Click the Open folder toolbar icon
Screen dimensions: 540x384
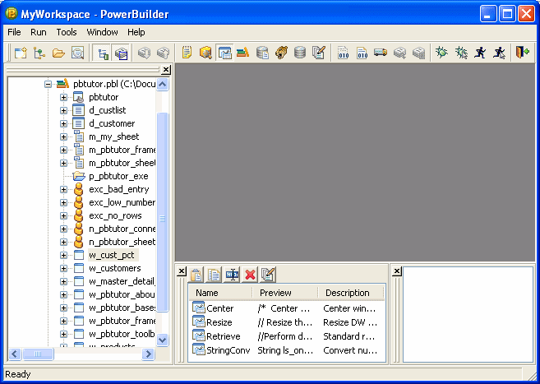coord(58,53)
